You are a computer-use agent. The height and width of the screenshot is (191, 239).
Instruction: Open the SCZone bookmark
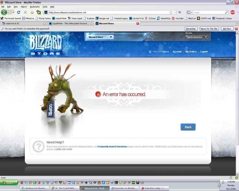click(x=150, y=19)
